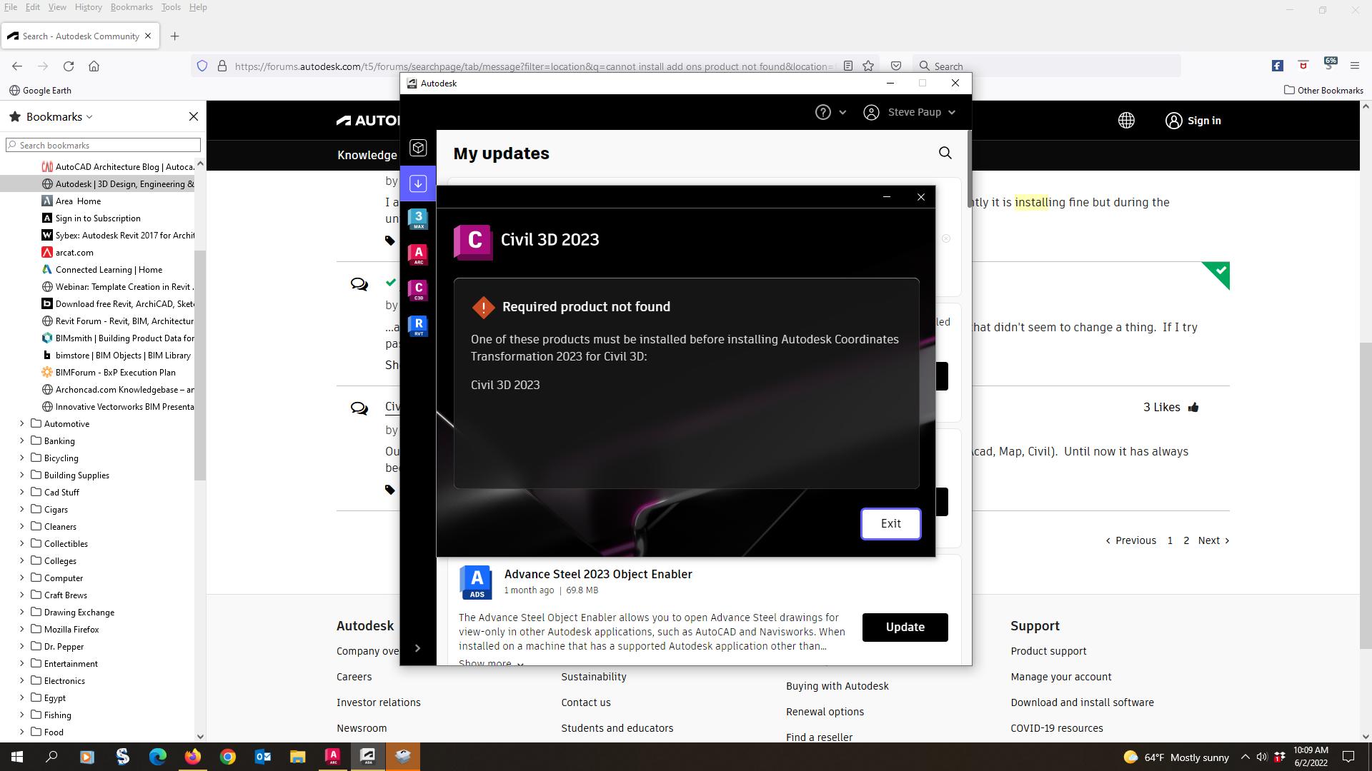
Task: Open Chrome from the taskbar
Action: [x=228, y=757]
